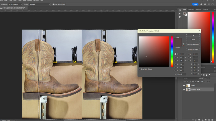Click the background color swatch in Color panel
Image resolution: width=216 pixels, height=121 pixels.
click(x=186, y=15)
